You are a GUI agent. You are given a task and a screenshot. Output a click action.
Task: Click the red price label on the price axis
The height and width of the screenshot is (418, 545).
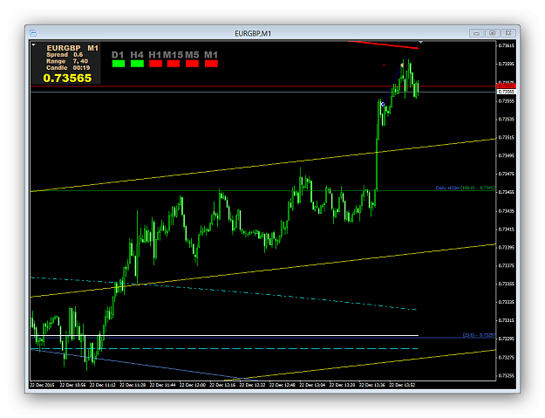(x=507, y=86)
